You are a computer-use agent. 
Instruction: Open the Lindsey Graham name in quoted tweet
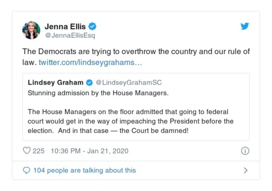point(55,83)
